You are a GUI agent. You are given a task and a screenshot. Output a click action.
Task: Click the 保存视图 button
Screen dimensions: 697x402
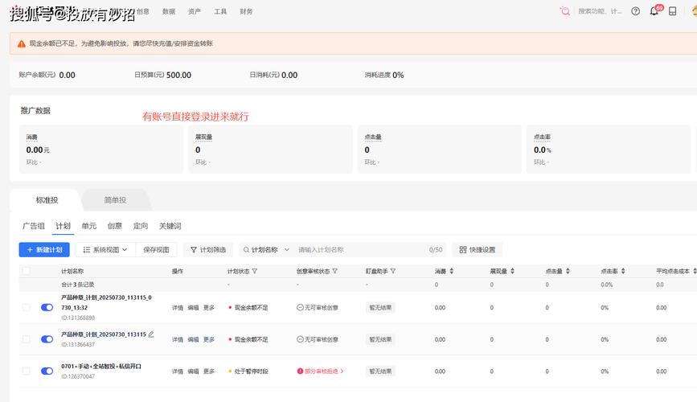tap(156, 249)
